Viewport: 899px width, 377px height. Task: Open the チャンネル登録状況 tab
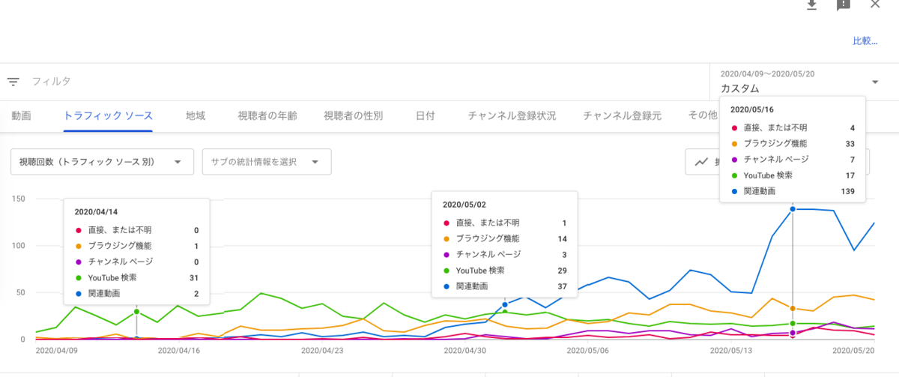pyautogui.click(x=512, y=116)
